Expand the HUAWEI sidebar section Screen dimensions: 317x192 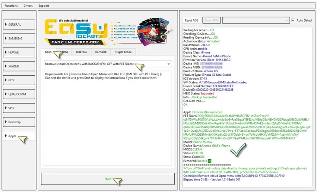19,52
